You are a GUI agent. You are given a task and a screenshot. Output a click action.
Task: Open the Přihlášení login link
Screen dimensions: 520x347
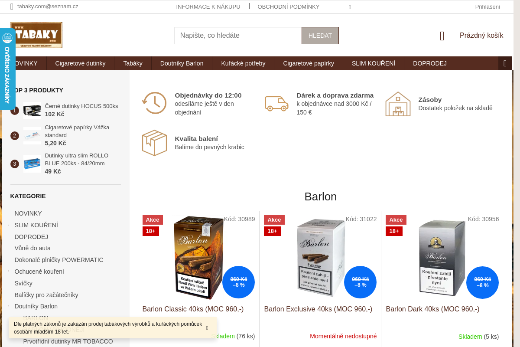487,7
